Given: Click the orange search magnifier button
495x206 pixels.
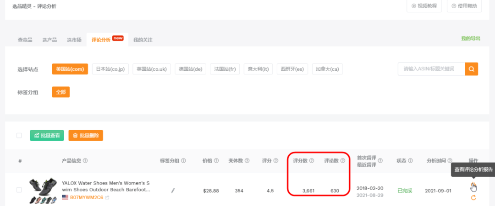Looking at the screenshot, I should pyautogui.click(x=472, y=69).
